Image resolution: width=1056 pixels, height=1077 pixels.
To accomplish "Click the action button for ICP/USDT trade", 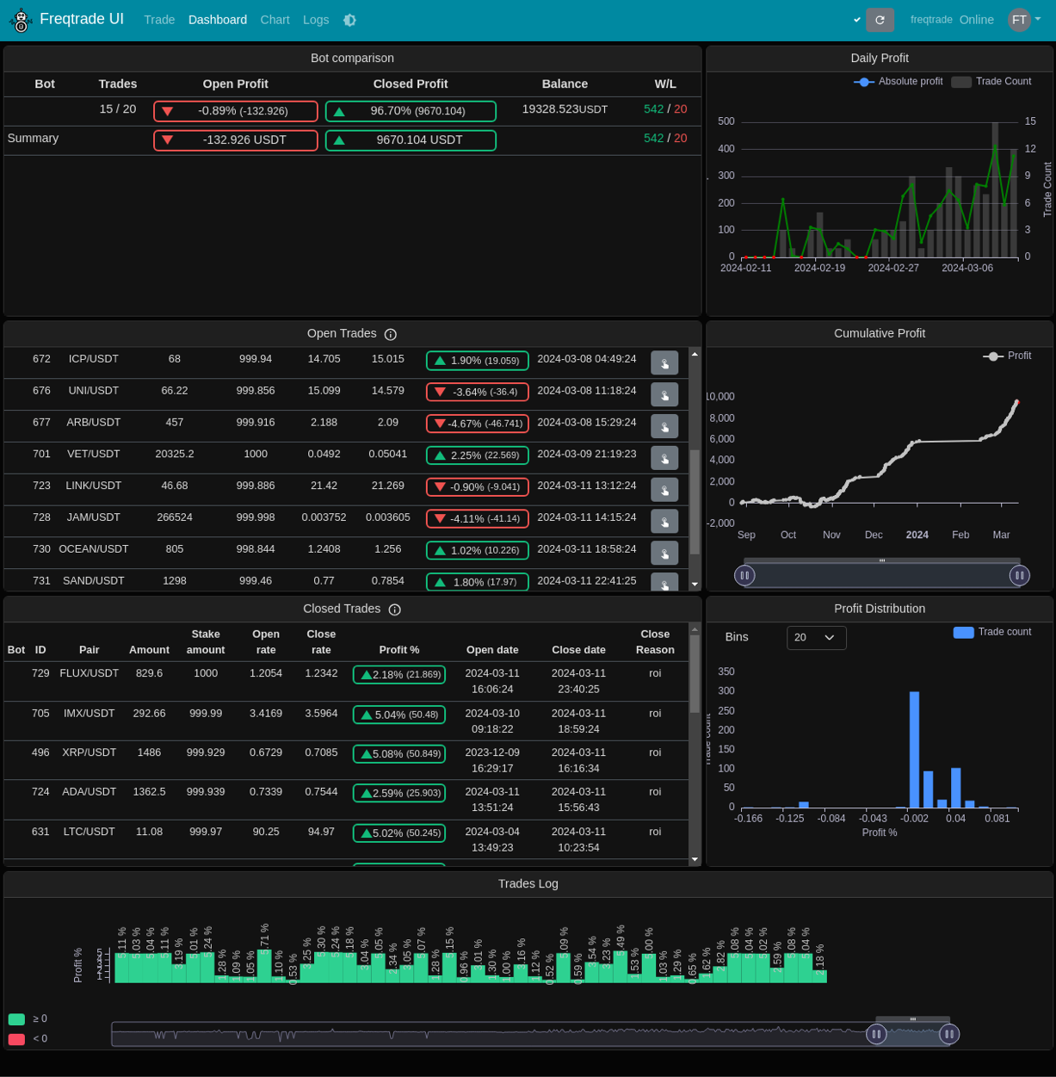I will click(664, 363).
